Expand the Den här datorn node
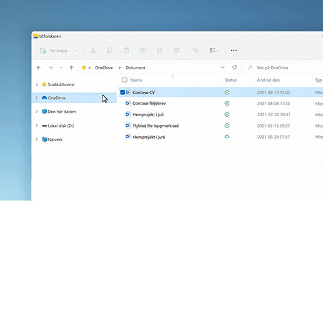Image resolution: width=323 pixels, height=323 pixels. (x=37, y=112)
